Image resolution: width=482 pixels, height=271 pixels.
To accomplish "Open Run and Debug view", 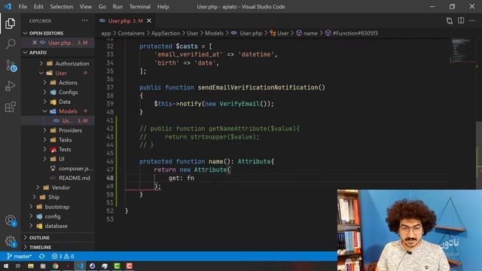I will [10, 86].
